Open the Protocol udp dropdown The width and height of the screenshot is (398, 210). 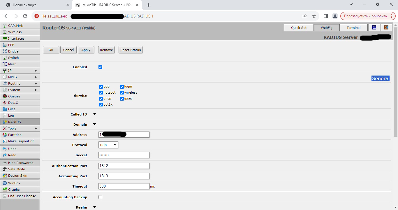[108, 145]
